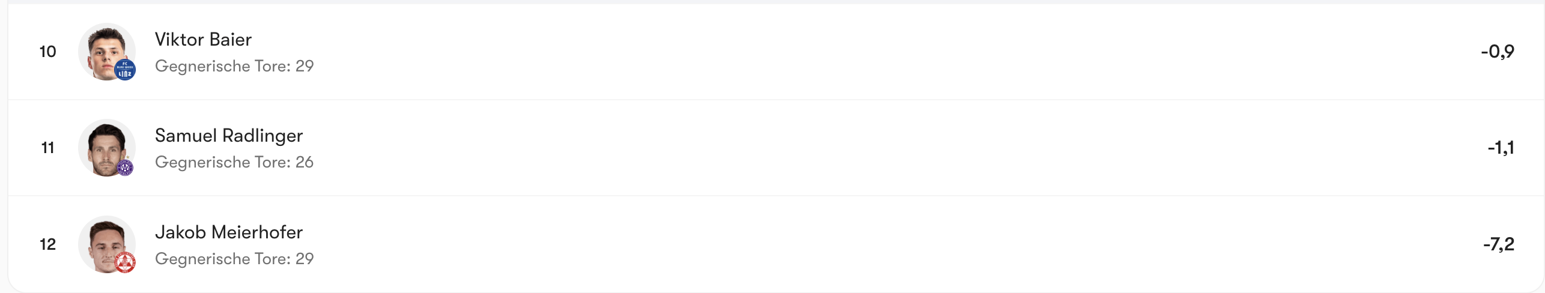Click "Gegnerische Tore: 29" under Jakob Meierhofer

click(x=234, y=259)
